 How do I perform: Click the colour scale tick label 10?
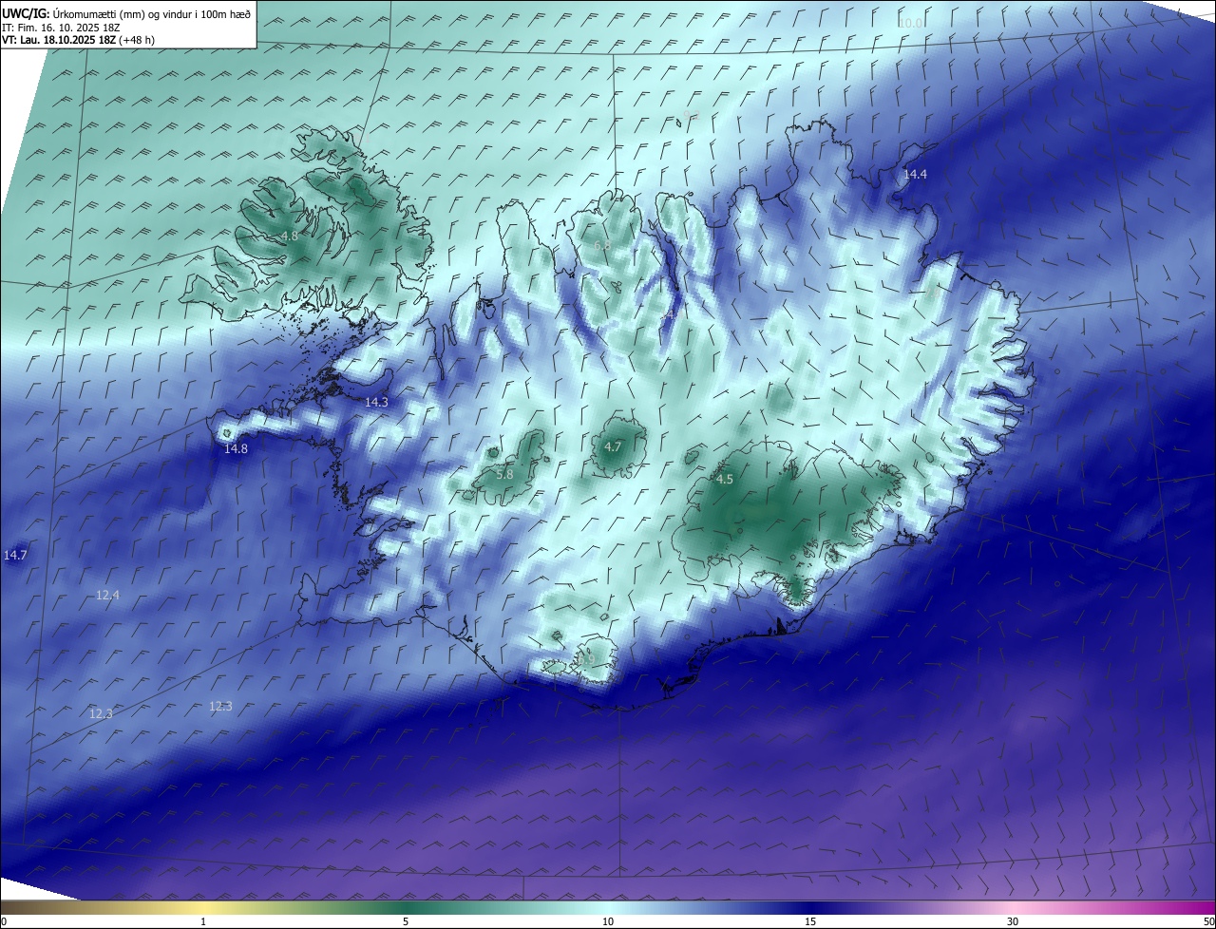click(x=608, y=921)
